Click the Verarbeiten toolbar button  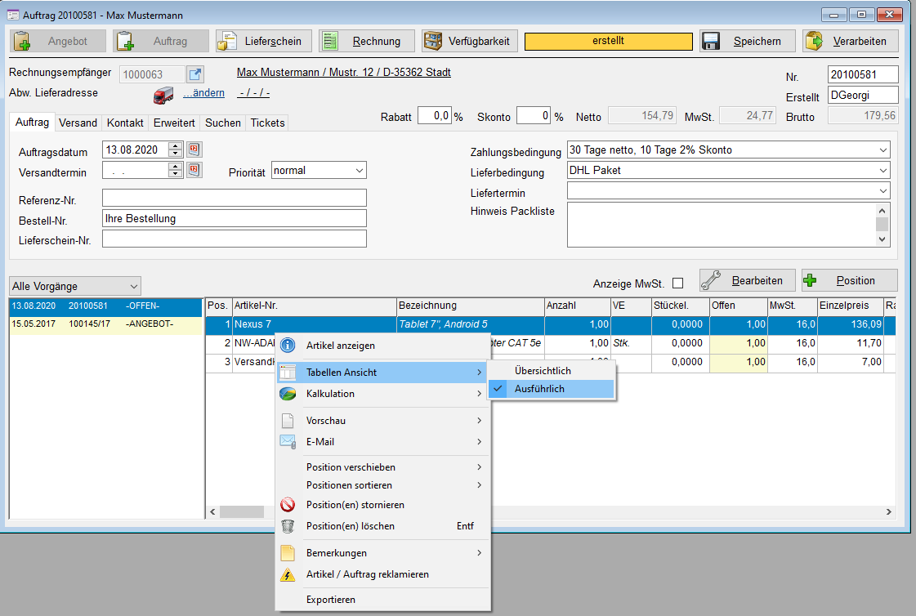[850, 41]
